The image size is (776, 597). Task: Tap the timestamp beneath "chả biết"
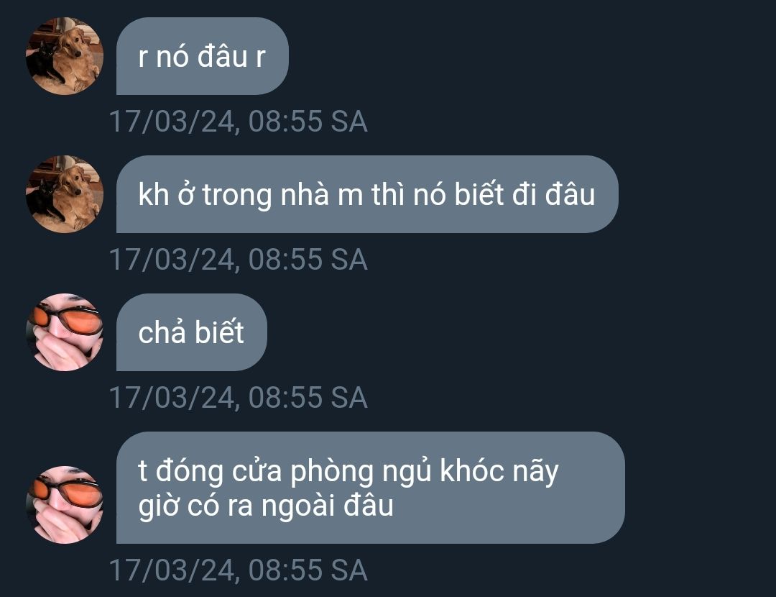[238, 397]
